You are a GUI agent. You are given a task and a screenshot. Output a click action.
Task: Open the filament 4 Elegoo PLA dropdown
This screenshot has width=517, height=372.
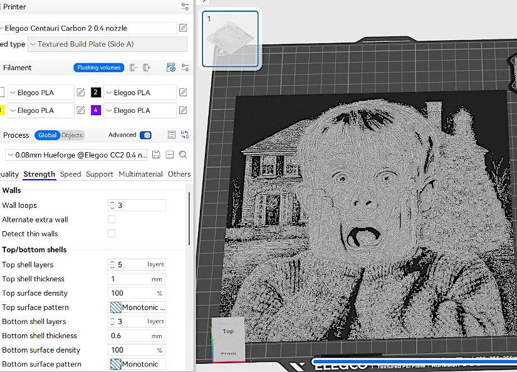[140, 111]
